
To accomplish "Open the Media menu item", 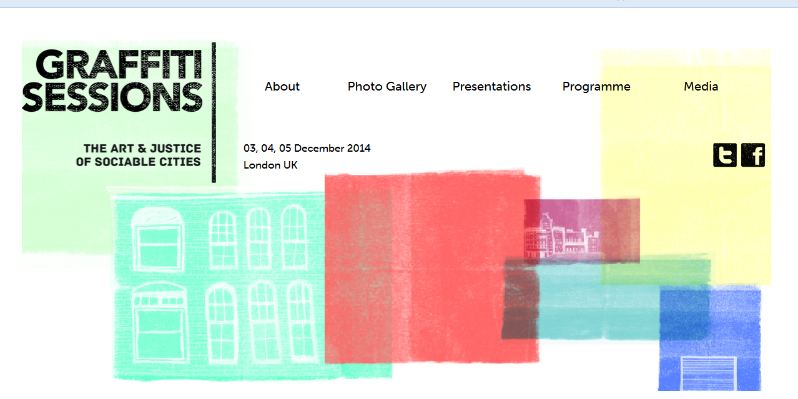I will tap(701, 86).
